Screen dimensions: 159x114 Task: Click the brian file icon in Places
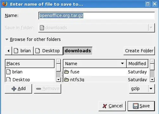(8, 72)
